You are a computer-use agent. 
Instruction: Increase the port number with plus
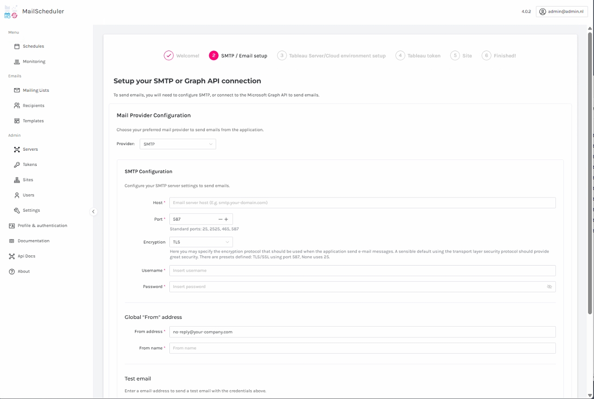point(226,219)
